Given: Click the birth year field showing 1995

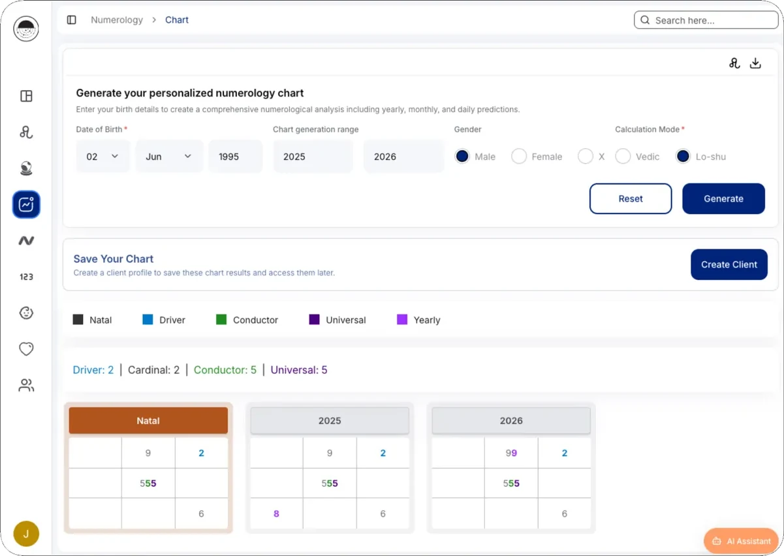Looking at the screenshot, I should pos(236,157).
